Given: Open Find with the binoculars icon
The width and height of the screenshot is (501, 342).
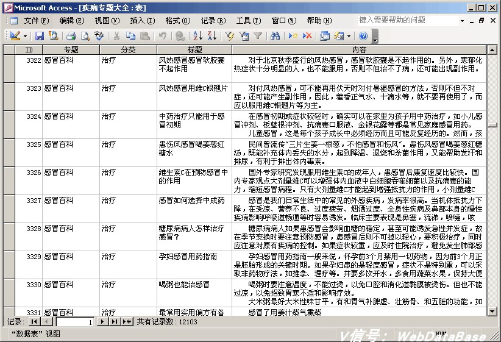Looking at the screenshot, I should tap(275, 36).
